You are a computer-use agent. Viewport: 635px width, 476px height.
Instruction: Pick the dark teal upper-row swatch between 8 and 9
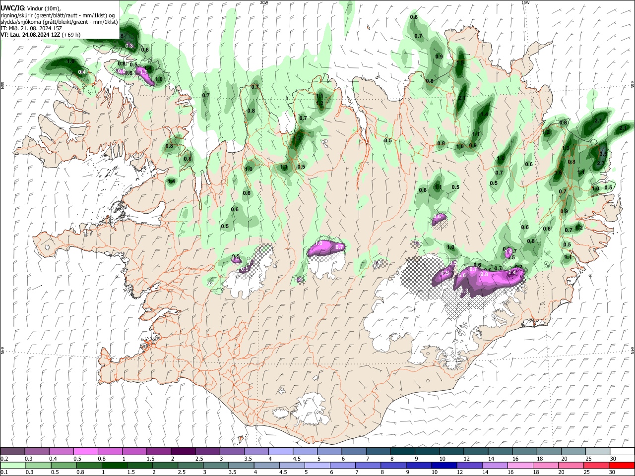(402, 451)
